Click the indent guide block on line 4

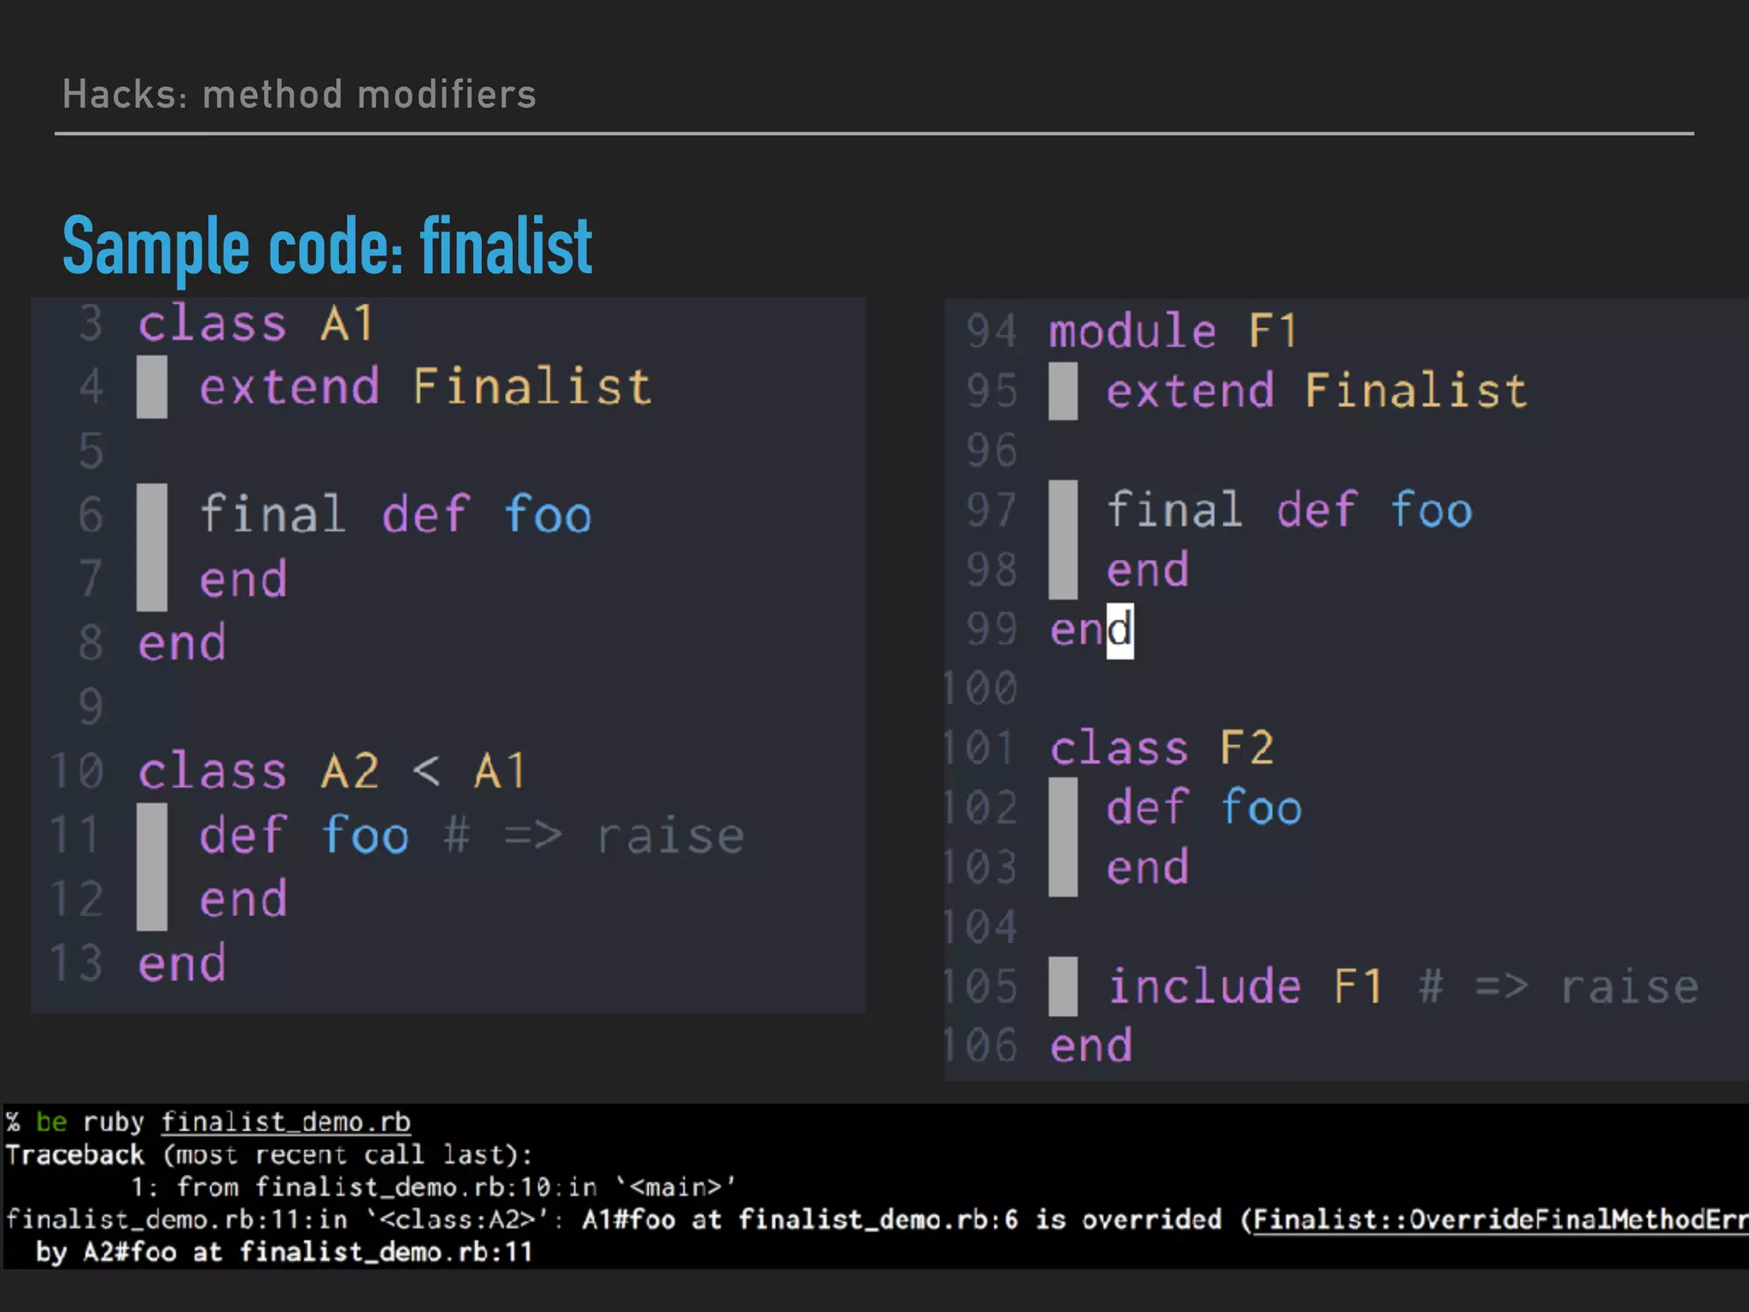(x=152, y=387)
